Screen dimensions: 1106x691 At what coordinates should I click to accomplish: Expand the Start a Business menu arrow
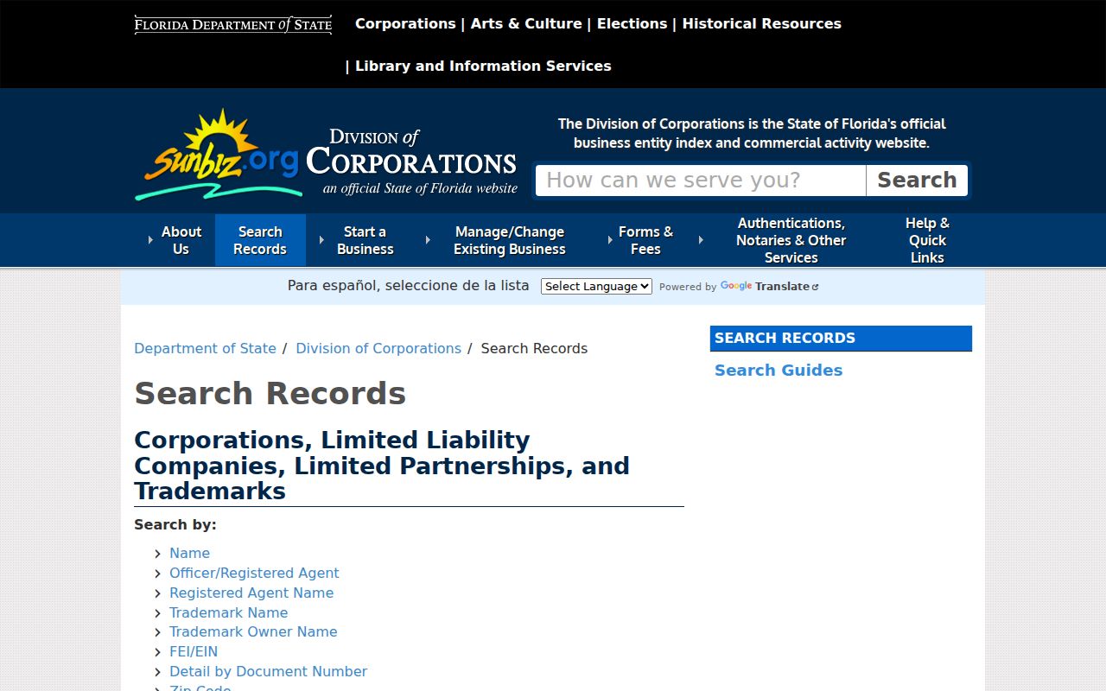point(321,240)
